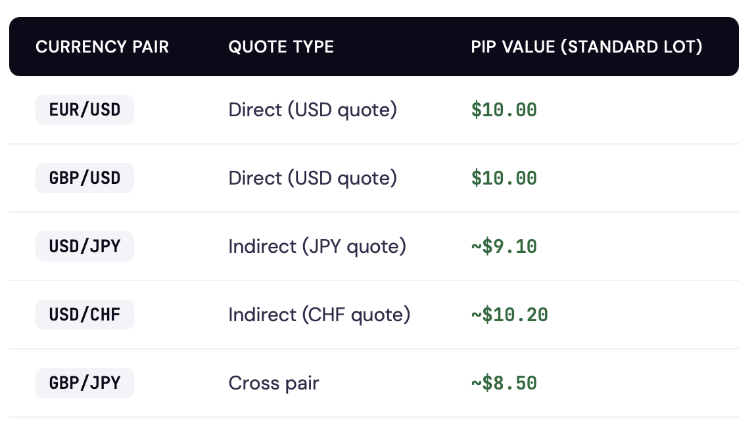Click the USD/JPY pair badge

(x=84, y=247)
